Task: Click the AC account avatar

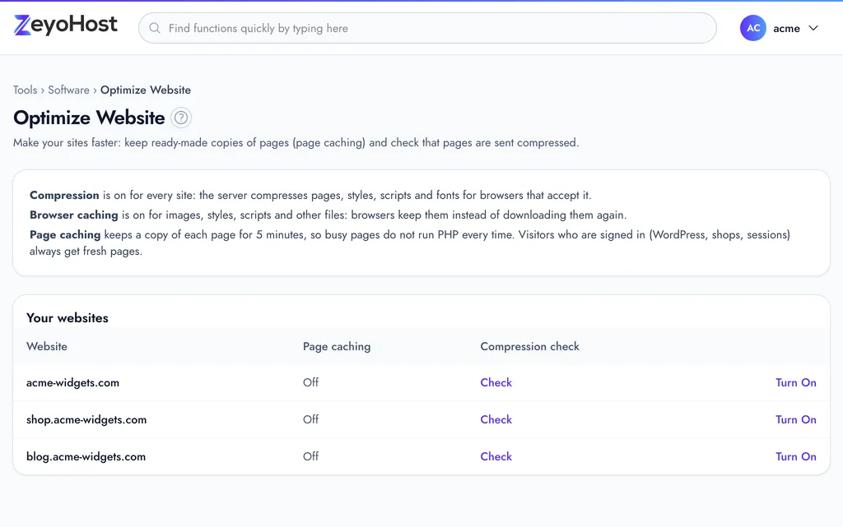Action: (x=752, y=28)
